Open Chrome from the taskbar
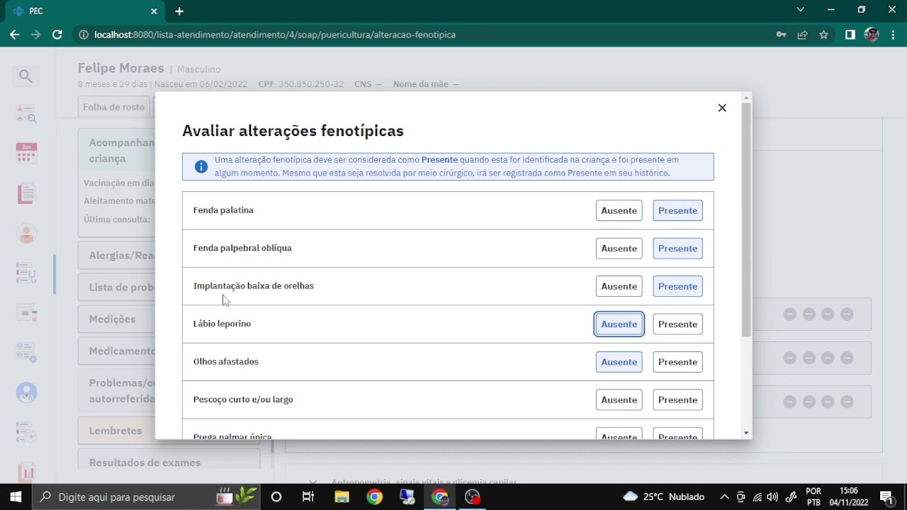This screenshot has height=510, width=907. click(x=374, y=497)
